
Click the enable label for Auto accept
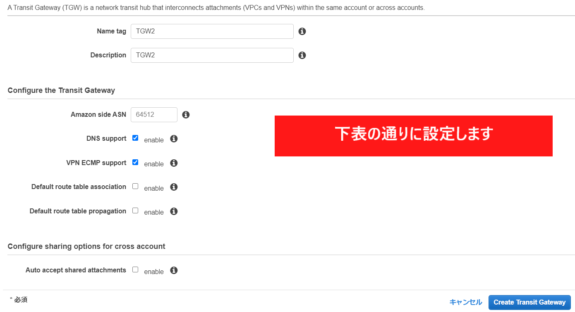point(154,272)
